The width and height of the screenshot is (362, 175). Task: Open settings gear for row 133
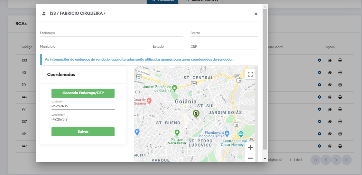(320, 60)
